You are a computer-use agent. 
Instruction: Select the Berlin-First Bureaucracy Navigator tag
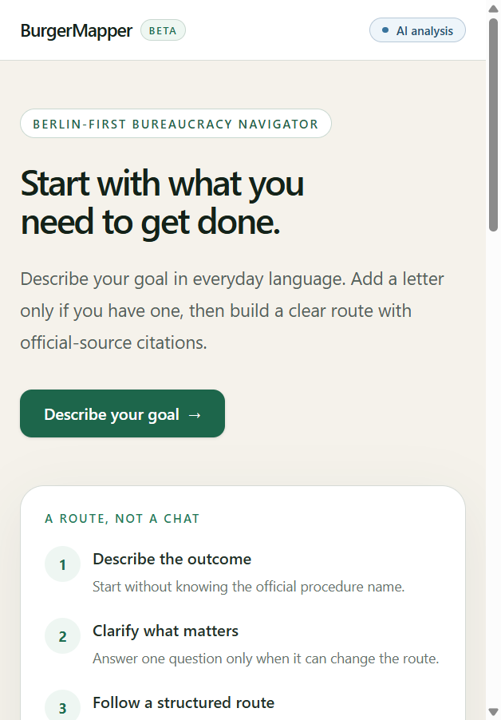coord(176,124)
